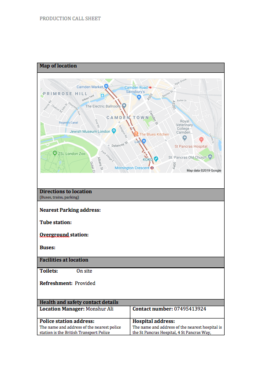This screenshot has height=371, width=262.
Task: Click the Tube station label
Action: tap(55, 222)
